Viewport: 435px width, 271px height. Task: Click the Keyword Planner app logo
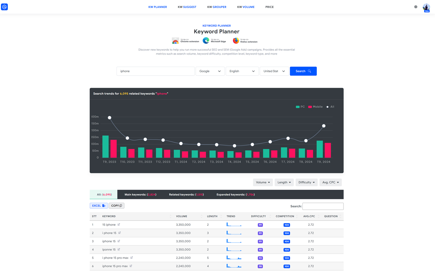[4, 7]
